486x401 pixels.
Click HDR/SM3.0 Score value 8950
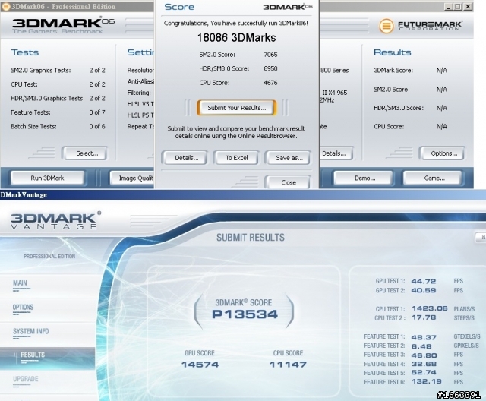pos(270,69)
